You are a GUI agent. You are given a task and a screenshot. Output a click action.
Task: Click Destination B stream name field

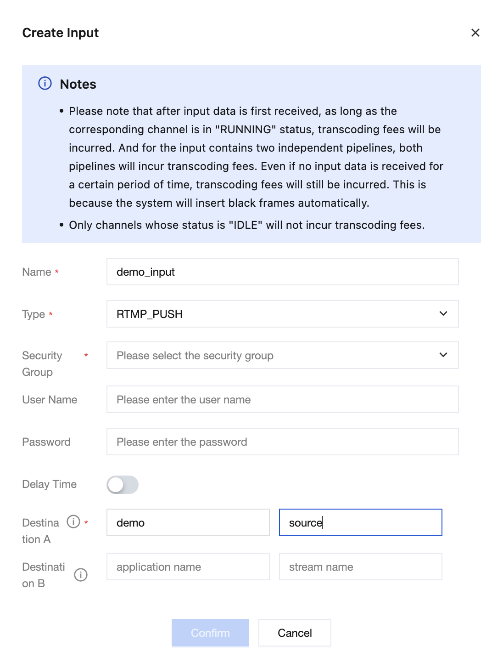pyautogui.click(x=361, y=567)
